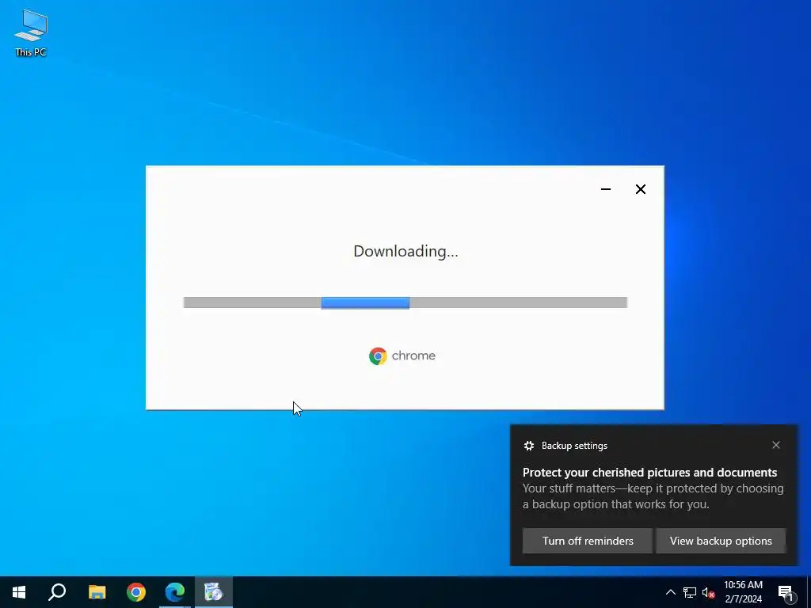Open the clock showing 10:56 AM
This screenshot has width=811, height=608.
tap(743, 592)
